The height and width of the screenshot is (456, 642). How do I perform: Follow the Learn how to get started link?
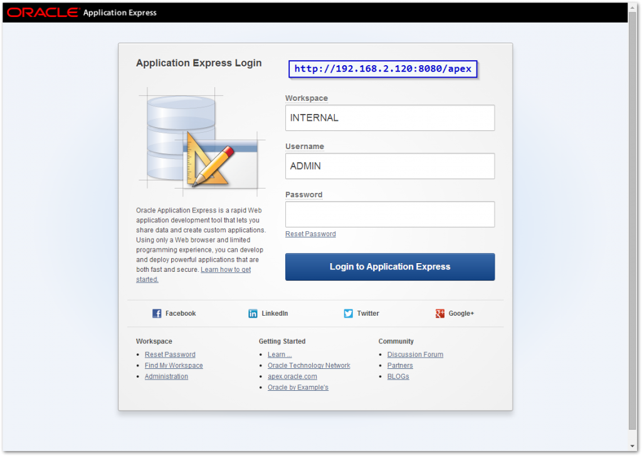point(225,269)
